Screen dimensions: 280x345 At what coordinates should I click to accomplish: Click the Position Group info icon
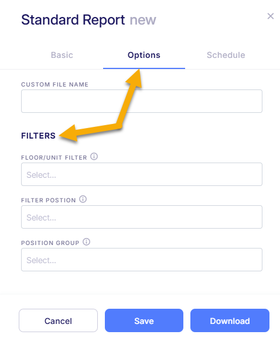86,242
